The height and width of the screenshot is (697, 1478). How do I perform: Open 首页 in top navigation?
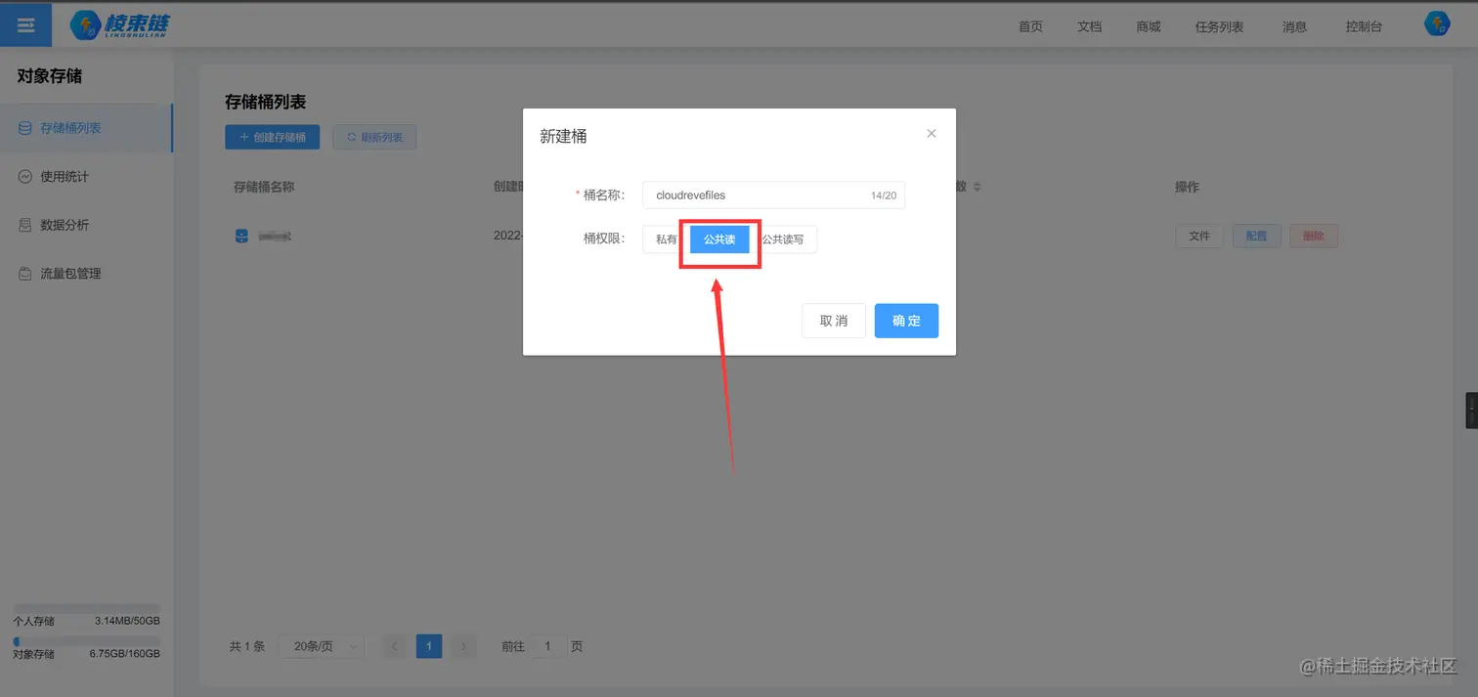click(1030, 26)
